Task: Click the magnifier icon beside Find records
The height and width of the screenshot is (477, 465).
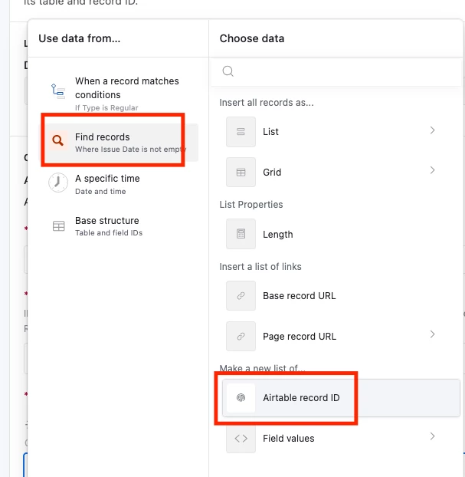Action: (57, 140)
